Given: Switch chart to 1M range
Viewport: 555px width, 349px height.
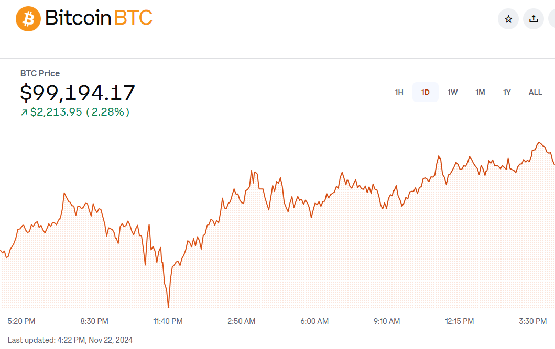Looking at the screenshot, I should click(480, 92).
